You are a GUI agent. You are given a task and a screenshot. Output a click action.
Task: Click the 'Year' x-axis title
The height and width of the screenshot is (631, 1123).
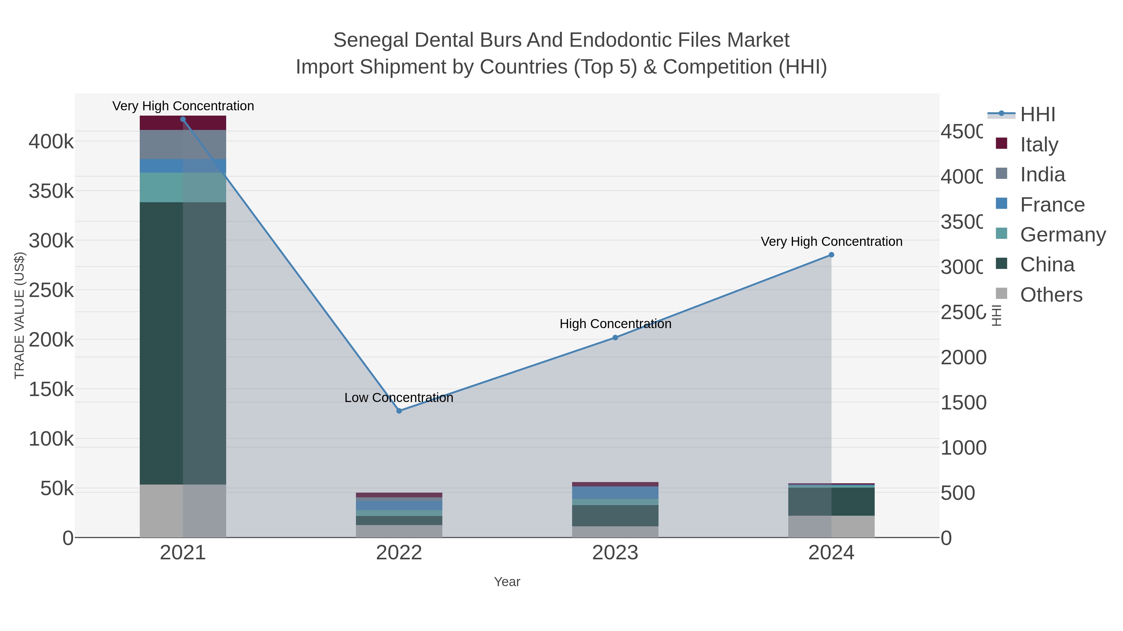(x=507, y=582)
